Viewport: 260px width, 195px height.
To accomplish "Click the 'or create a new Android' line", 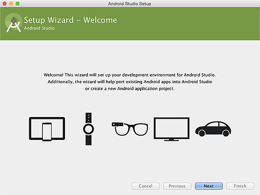I will [x=130, y=88].
